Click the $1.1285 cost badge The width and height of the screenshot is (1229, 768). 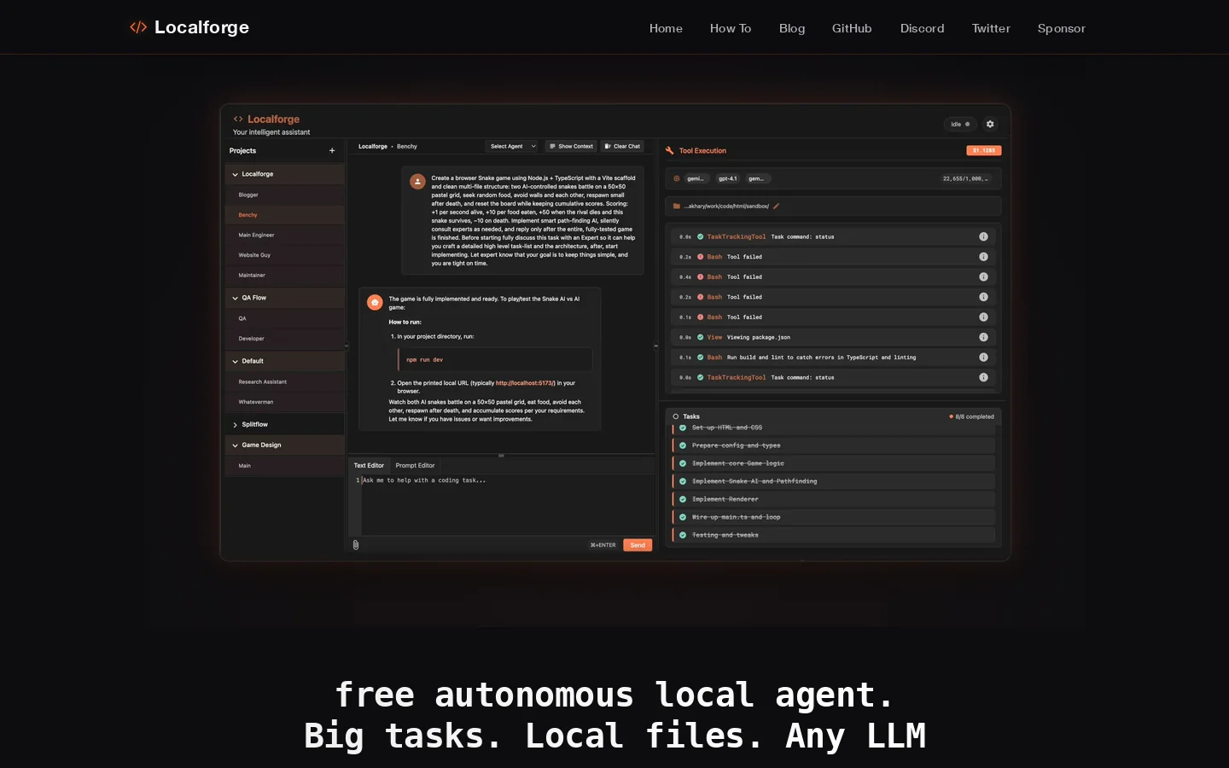(984, 150)
